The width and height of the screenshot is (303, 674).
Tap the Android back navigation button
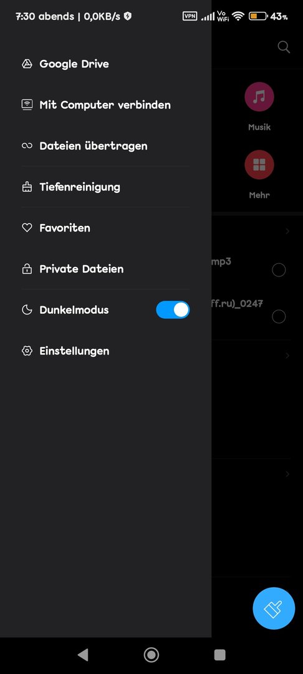83,655
